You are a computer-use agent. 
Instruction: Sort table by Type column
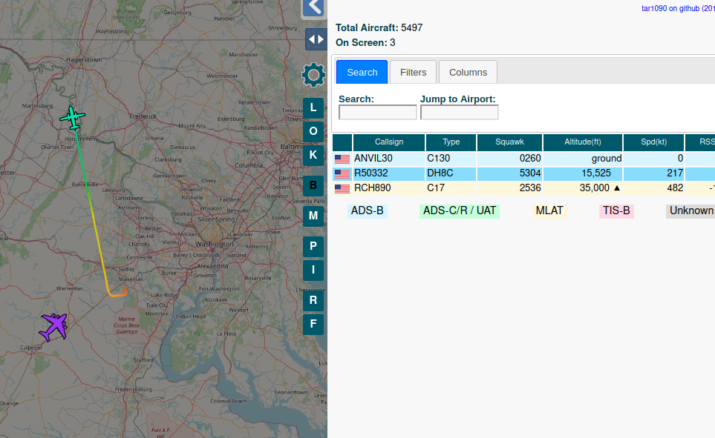tap(451, 142)
